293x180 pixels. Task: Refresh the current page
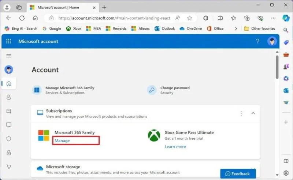22,18
